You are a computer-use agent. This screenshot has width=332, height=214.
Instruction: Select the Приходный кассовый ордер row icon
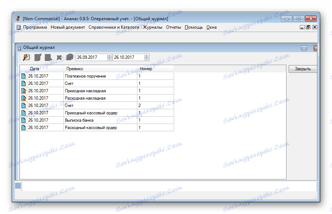24,113
